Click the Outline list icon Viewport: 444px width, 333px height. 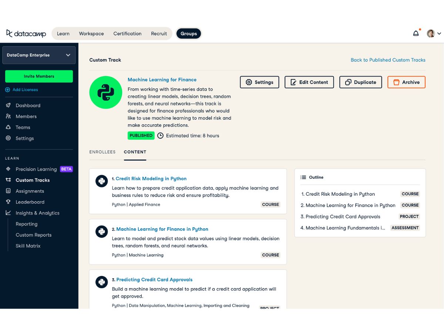303,178
